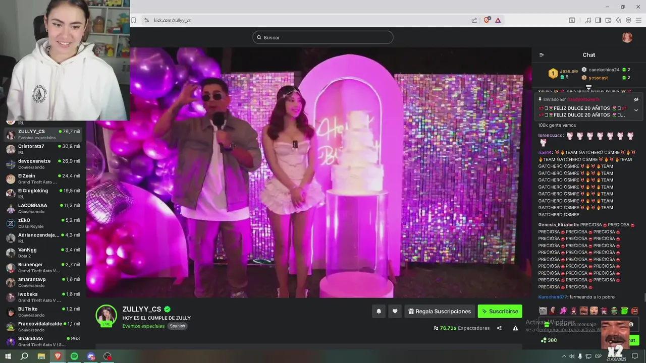
Task: Open davooxeneize channel in sidebar
Action: [43, 164]
